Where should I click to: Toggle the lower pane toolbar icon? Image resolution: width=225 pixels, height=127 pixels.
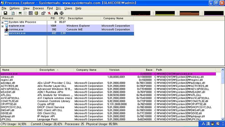(31, 13)
